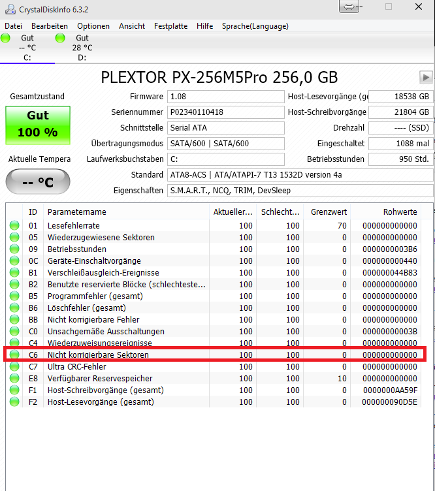Open the Bearbeiten menu
The height and width of the screenshot is (491, 435).
50,26
